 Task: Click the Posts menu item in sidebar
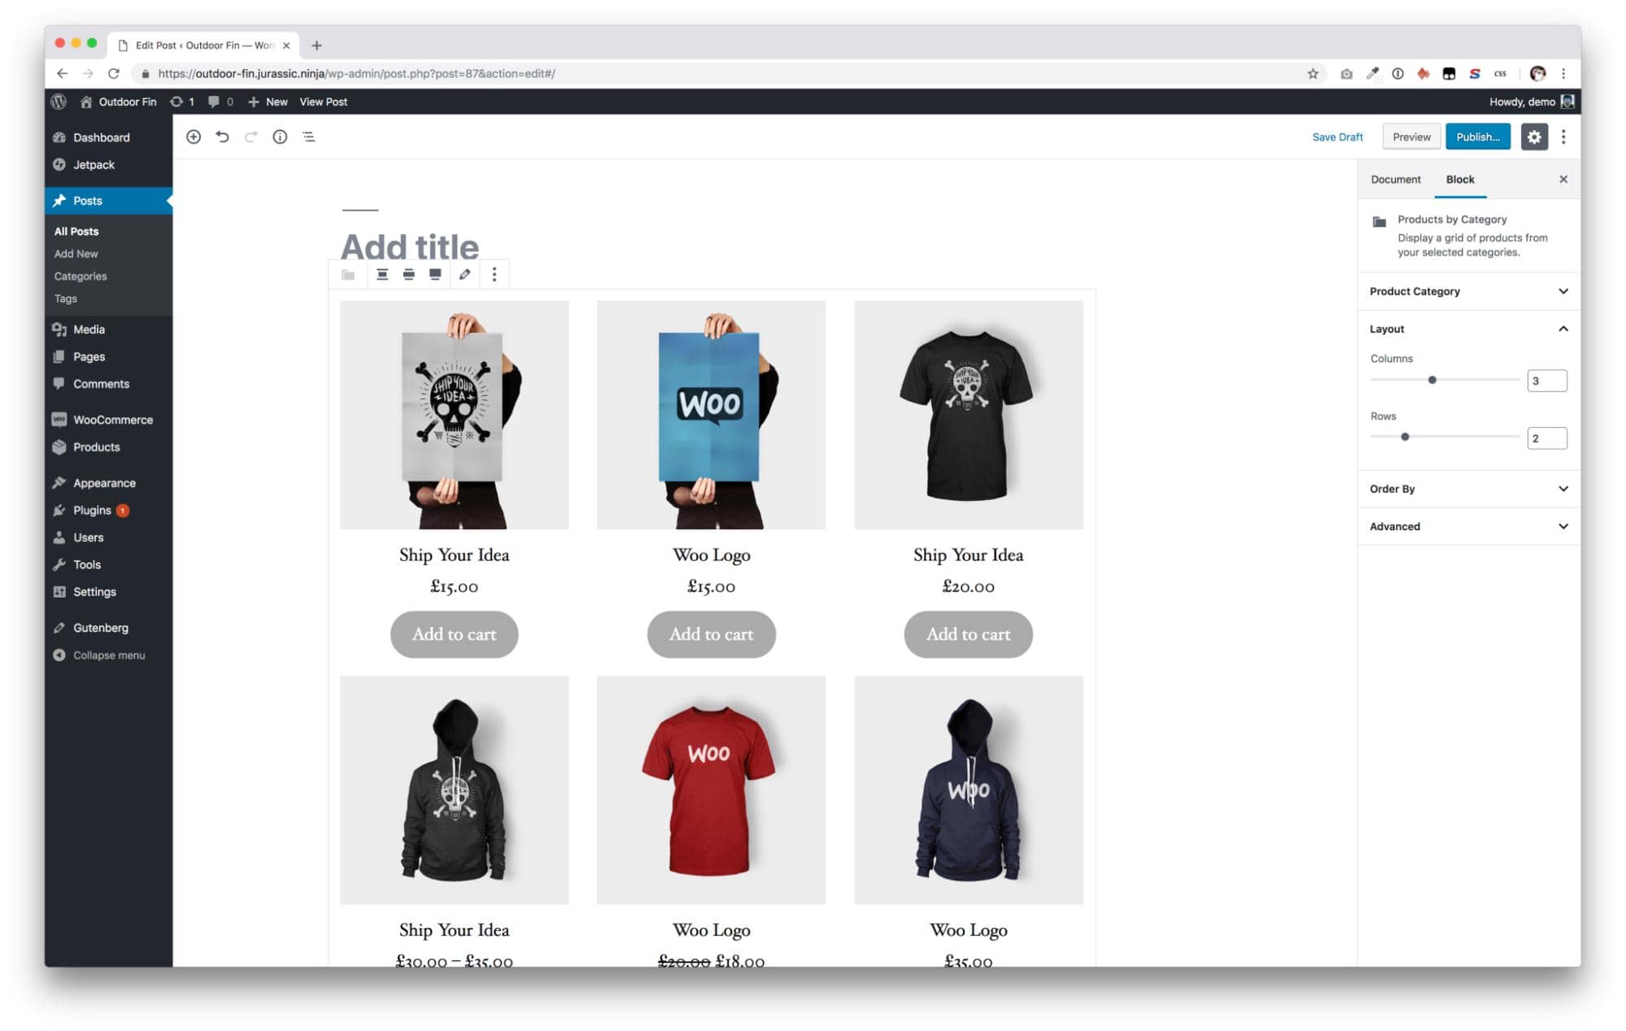(x=88, y=200)
